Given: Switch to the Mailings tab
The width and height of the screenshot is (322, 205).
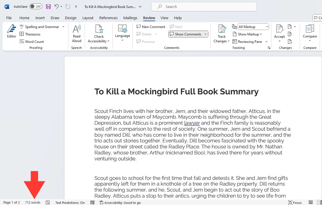Looking at the screenshot, I should point(130,18).
